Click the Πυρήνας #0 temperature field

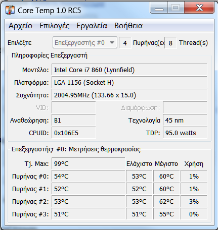click(x=89, y=176)
